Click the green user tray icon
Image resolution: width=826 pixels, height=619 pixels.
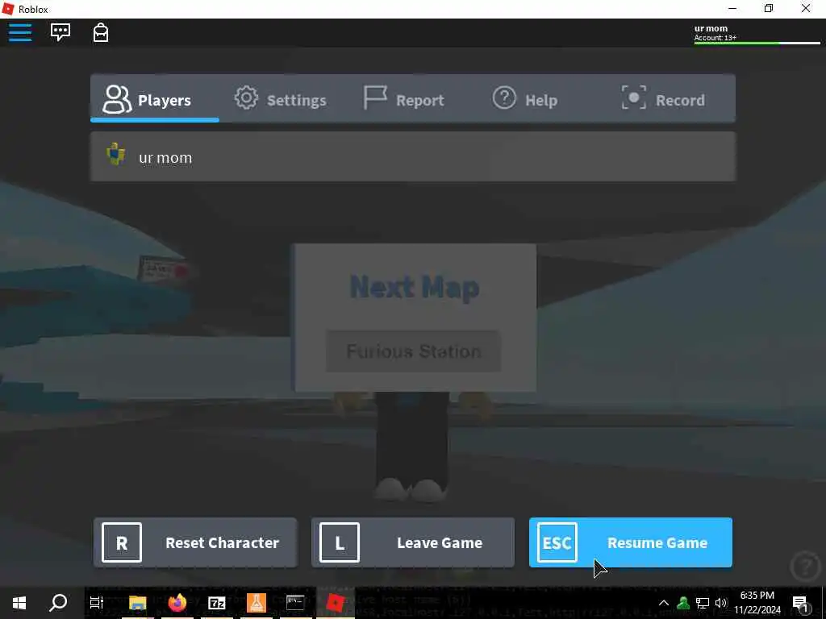683,603
